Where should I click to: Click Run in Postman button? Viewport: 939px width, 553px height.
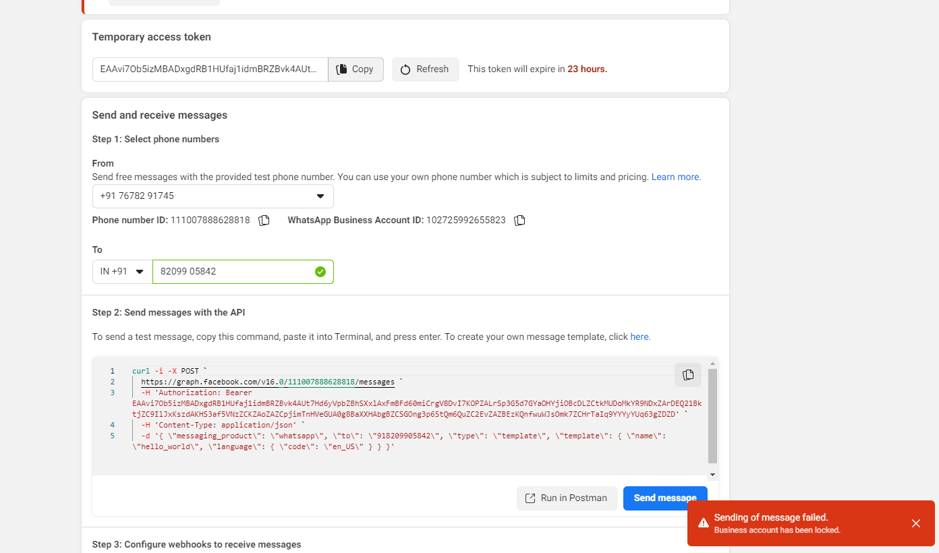coord(567,498)
